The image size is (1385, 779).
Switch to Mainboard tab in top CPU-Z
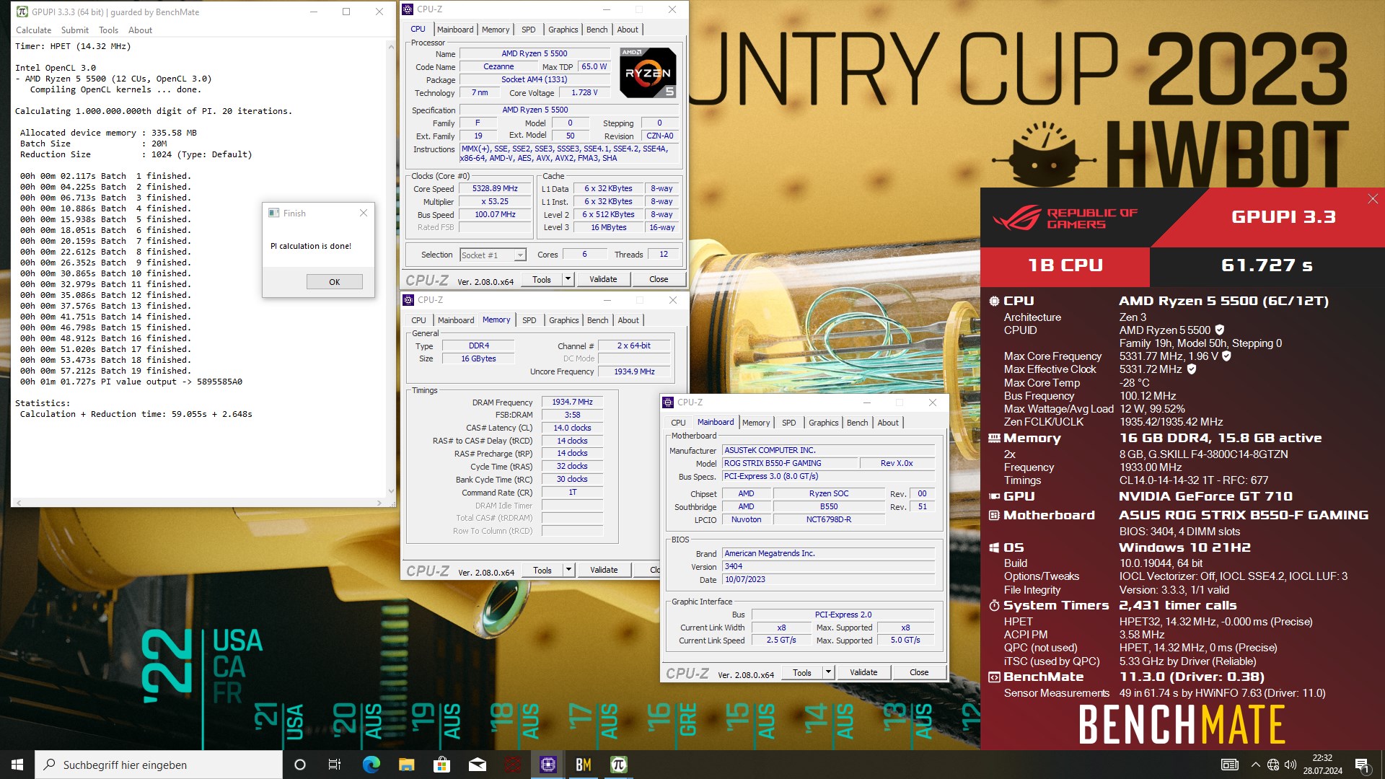pos(455,30)
